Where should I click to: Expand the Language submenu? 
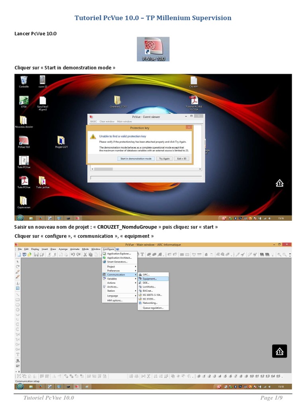coord(120,296)
